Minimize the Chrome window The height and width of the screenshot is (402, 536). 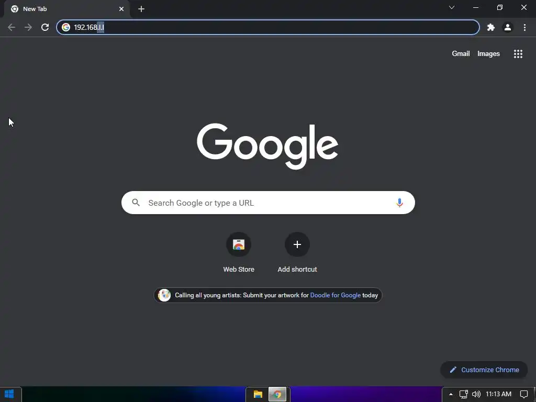[x=475, y=7]
